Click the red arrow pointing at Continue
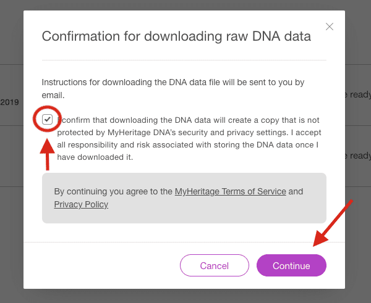 [334, 223]
